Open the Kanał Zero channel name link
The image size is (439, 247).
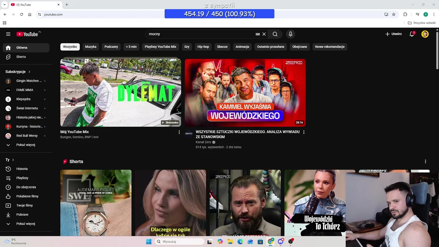(x=203, y=142)
